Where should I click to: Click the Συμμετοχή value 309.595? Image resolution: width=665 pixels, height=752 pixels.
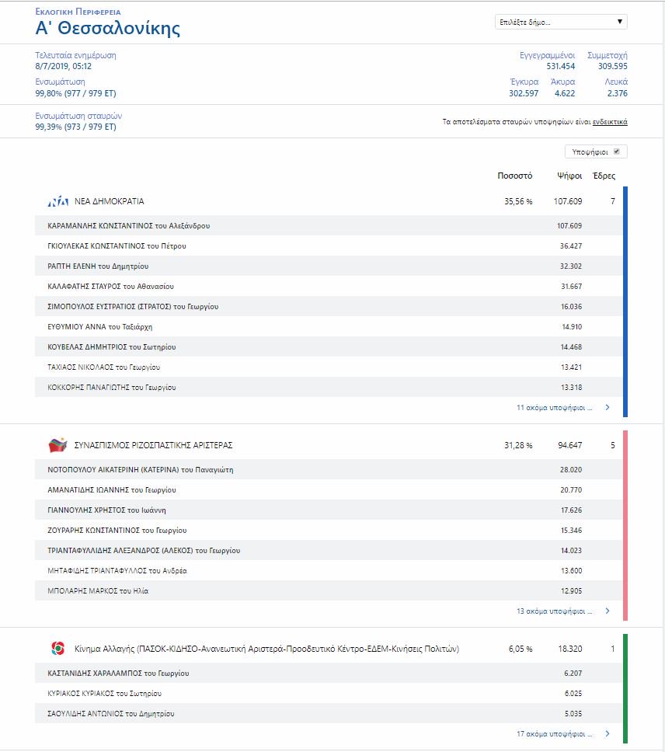click(613, 66)
